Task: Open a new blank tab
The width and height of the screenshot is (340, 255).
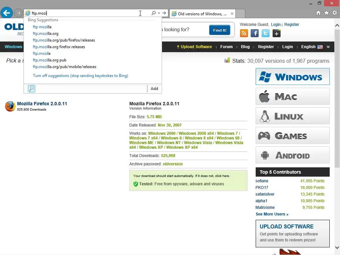Action: click(240, 14)
